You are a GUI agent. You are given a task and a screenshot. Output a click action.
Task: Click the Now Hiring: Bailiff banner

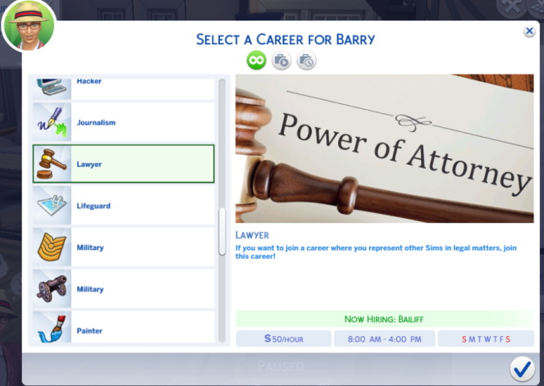[384, 319]
